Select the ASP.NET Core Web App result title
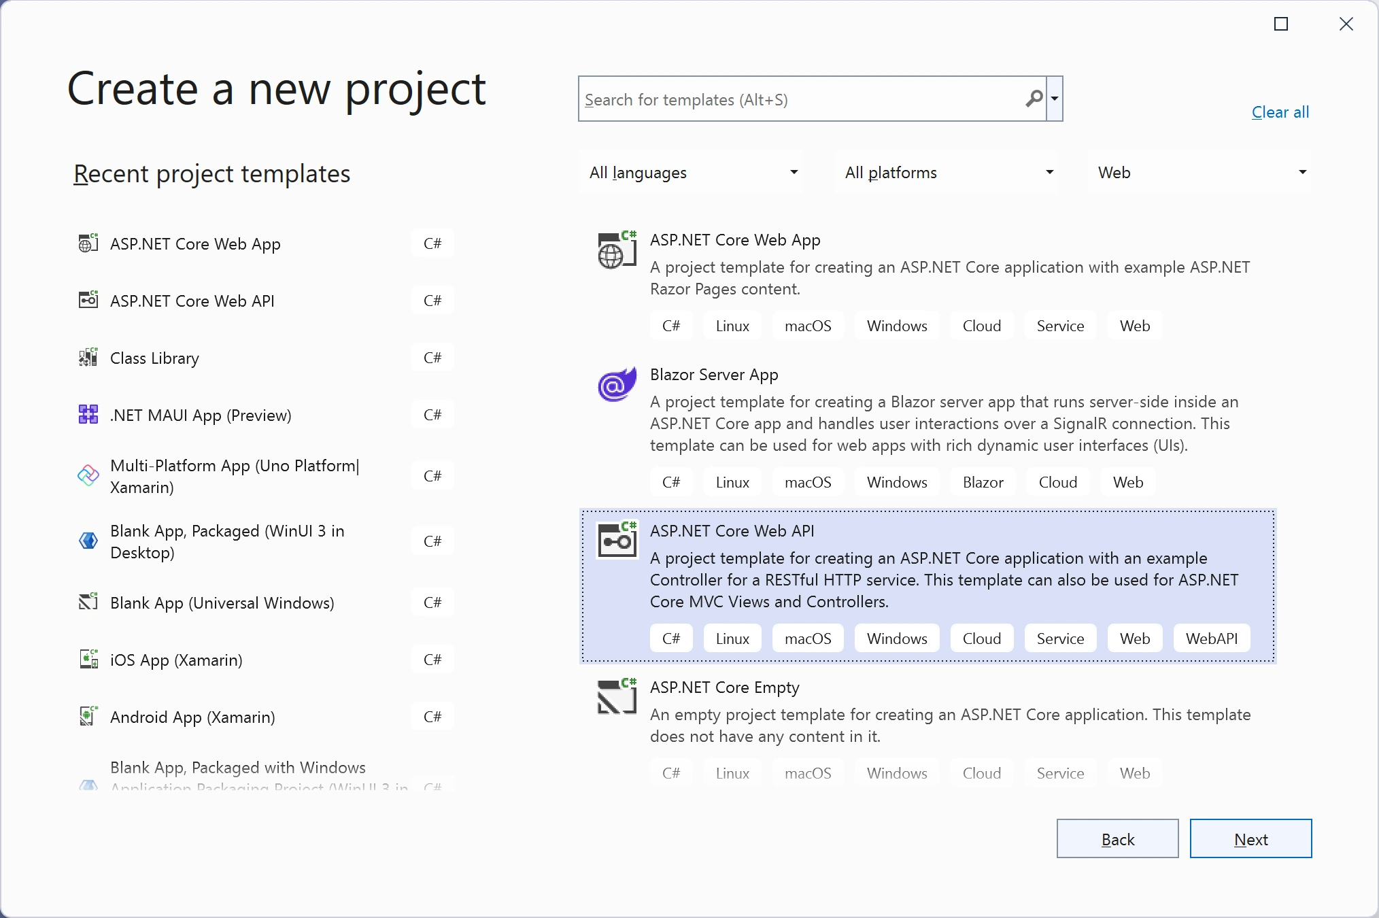The image size is (1379, 918). point(735,239)
